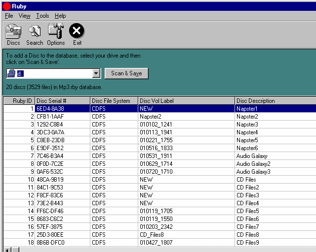Select serial F8CF-83C6 cell

[63, 195]
